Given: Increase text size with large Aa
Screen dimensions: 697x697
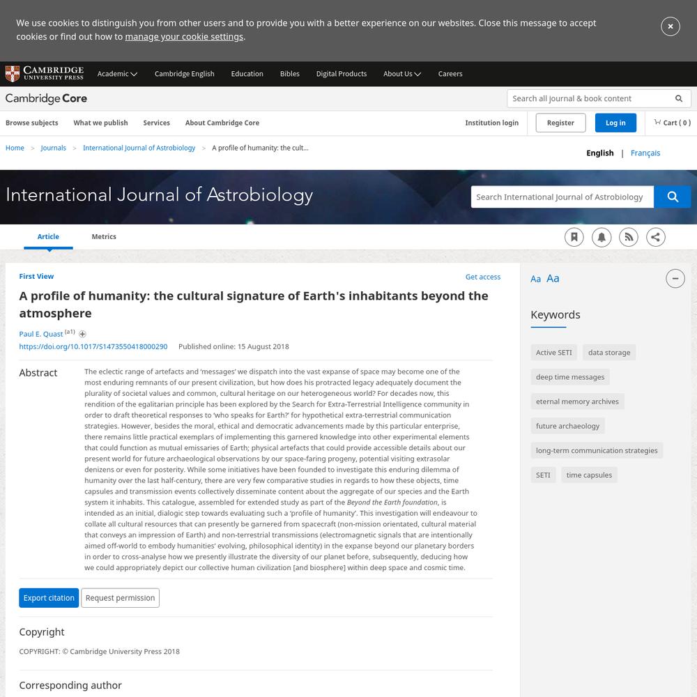Looking at the screenshot, I should 553,278.
